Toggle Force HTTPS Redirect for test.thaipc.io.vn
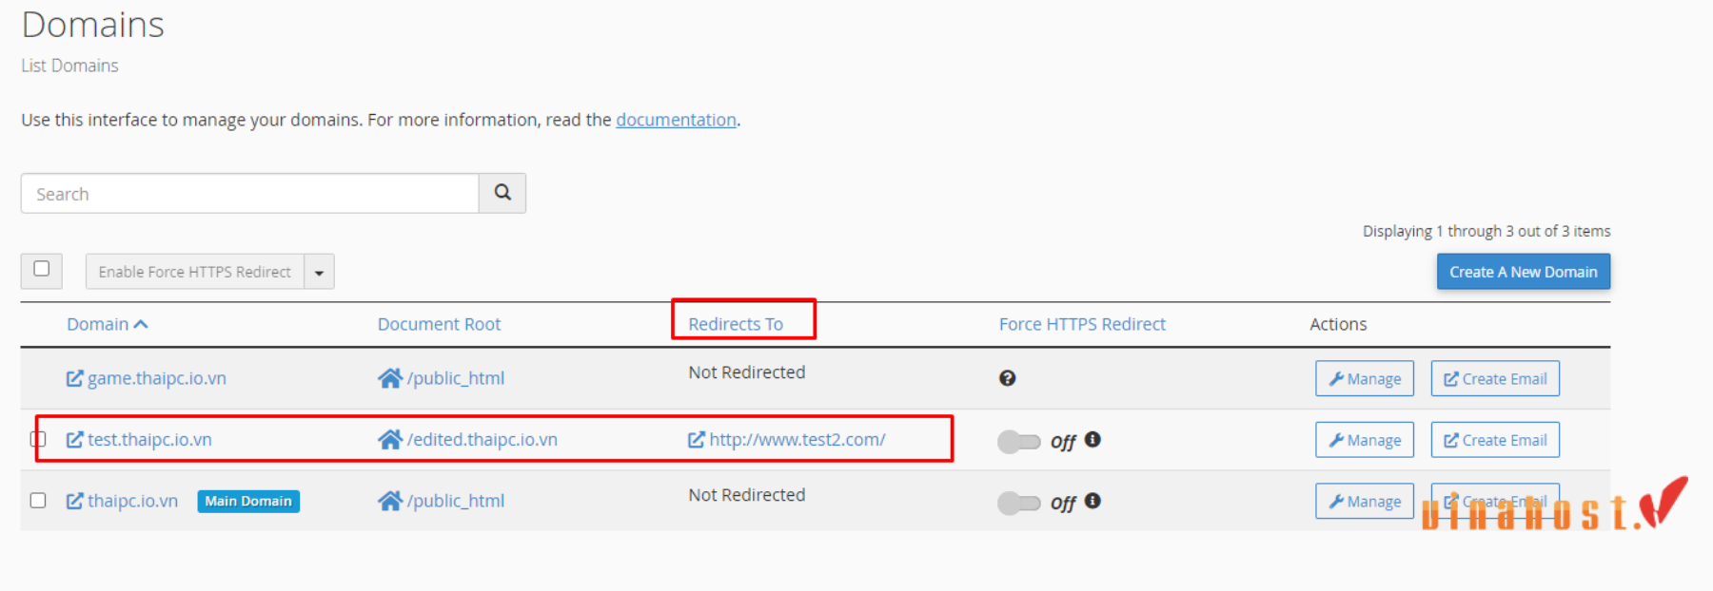Viewport: 1713px width, 591px height. 1018,442
